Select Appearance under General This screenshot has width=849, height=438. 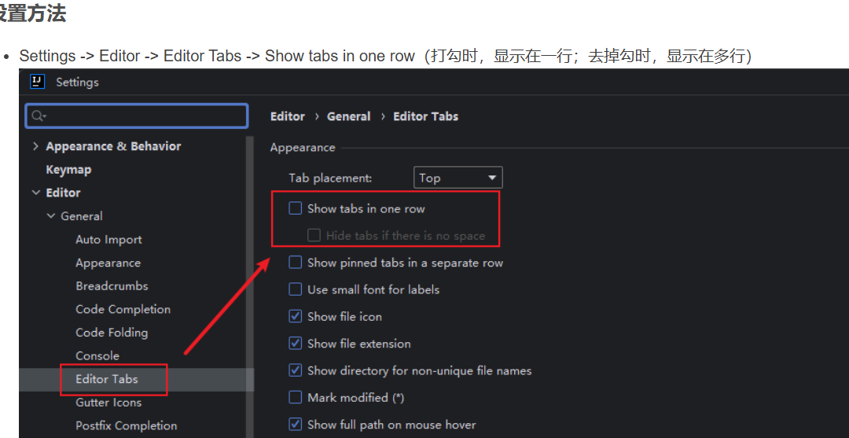(x=108, y=263)
